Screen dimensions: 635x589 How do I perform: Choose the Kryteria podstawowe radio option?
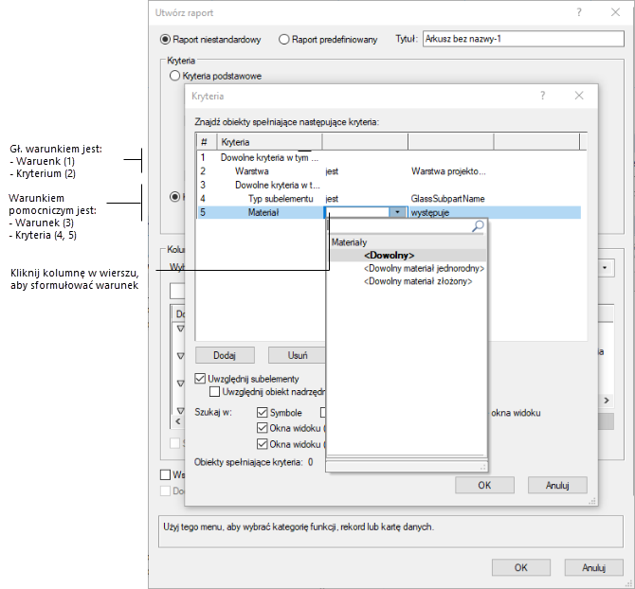pos(174,76)
